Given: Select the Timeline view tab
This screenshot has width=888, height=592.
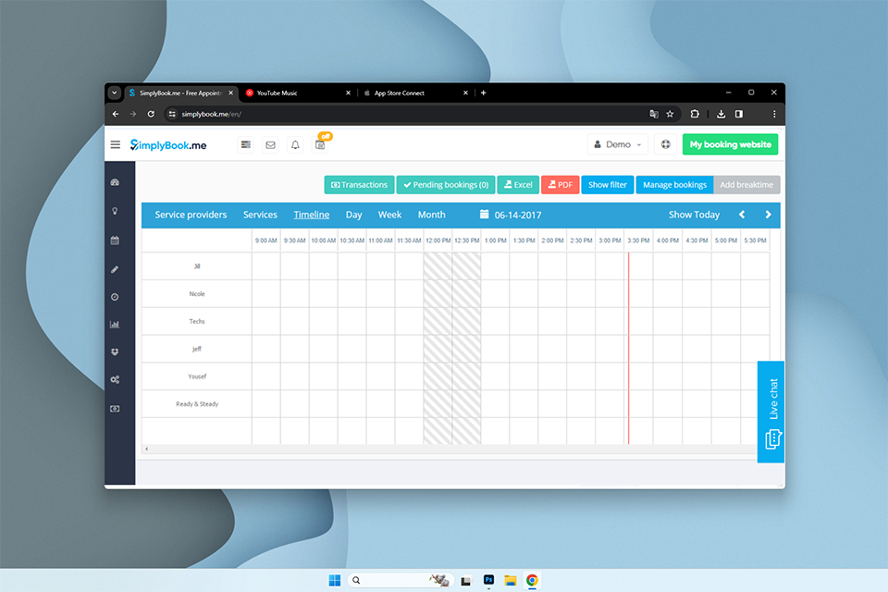Looking at the screenshot, I should pos(312,215).
